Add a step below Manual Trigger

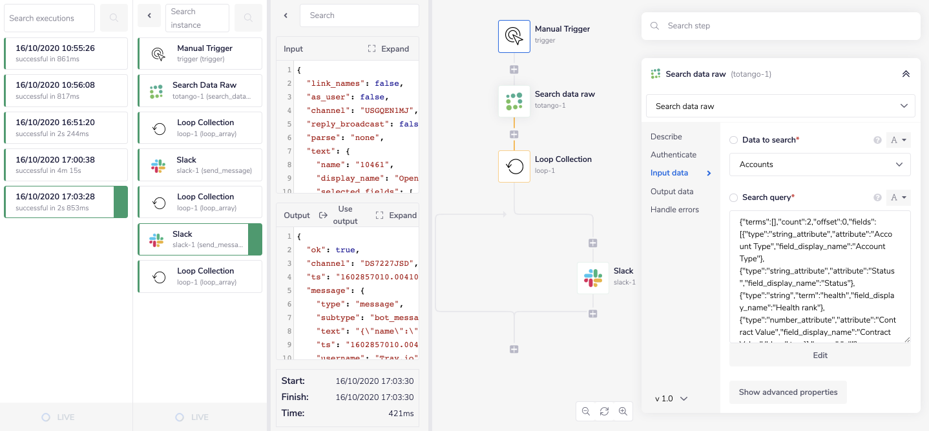514,70
